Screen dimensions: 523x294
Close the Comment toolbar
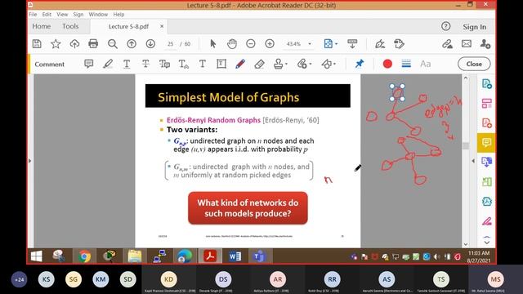click(474, 64)
